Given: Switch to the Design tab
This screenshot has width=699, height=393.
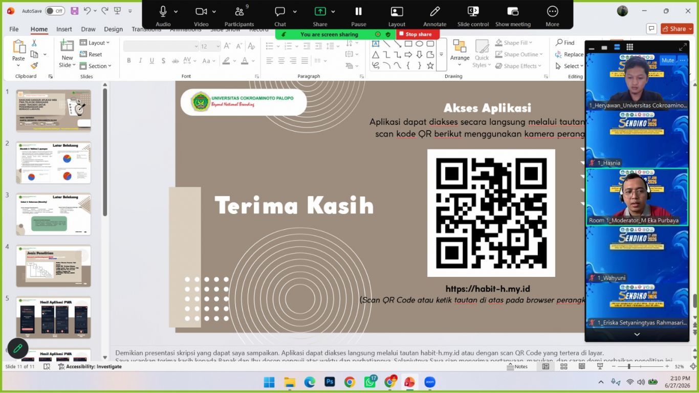Looking at the screenshot, I should [x=113, y=29].
